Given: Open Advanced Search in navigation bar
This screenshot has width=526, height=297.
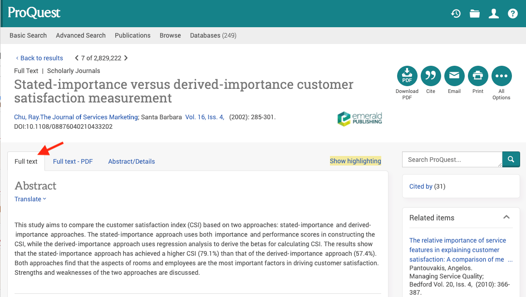Looking at the screenshot, I should [x=81, y=35].
